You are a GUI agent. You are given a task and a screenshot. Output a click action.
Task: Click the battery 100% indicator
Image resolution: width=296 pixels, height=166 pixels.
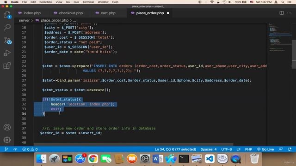point(240,2)
